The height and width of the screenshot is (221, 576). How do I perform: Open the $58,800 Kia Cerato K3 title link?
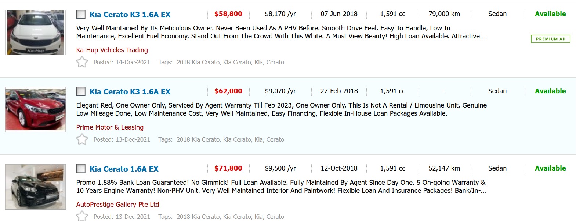point(130,15)
